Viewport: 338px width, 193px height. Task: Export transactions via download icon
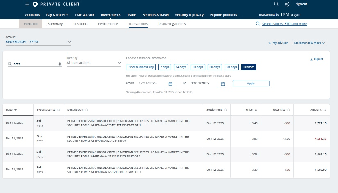[311, 59]
